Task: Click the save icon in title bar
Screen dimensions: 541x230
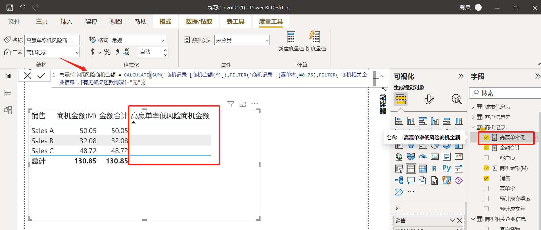Action: pos(10,8)
